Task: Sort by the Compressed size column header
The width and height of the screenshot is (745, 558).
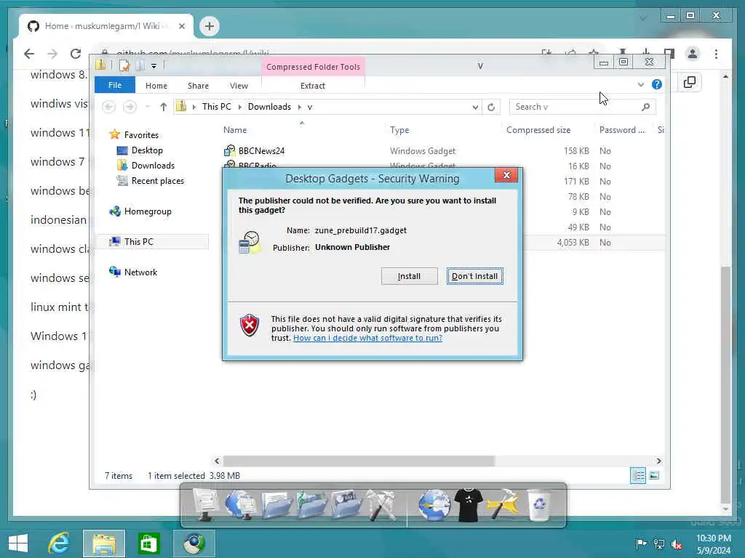Action: click(x=538, y=130)
